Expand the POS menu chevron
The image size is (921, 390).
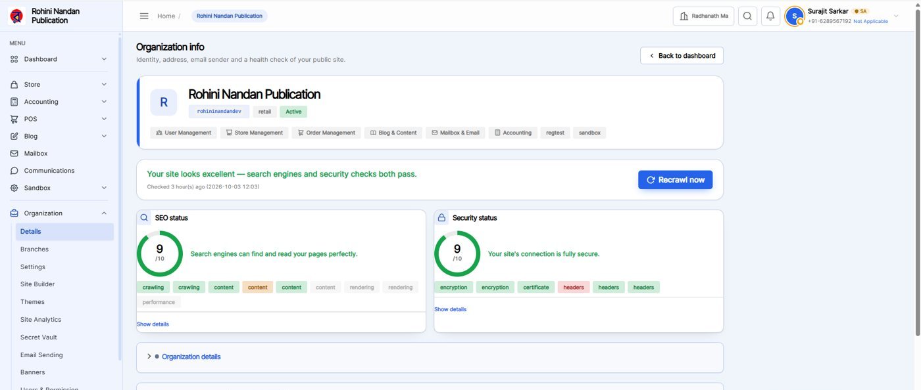point(104,119)
